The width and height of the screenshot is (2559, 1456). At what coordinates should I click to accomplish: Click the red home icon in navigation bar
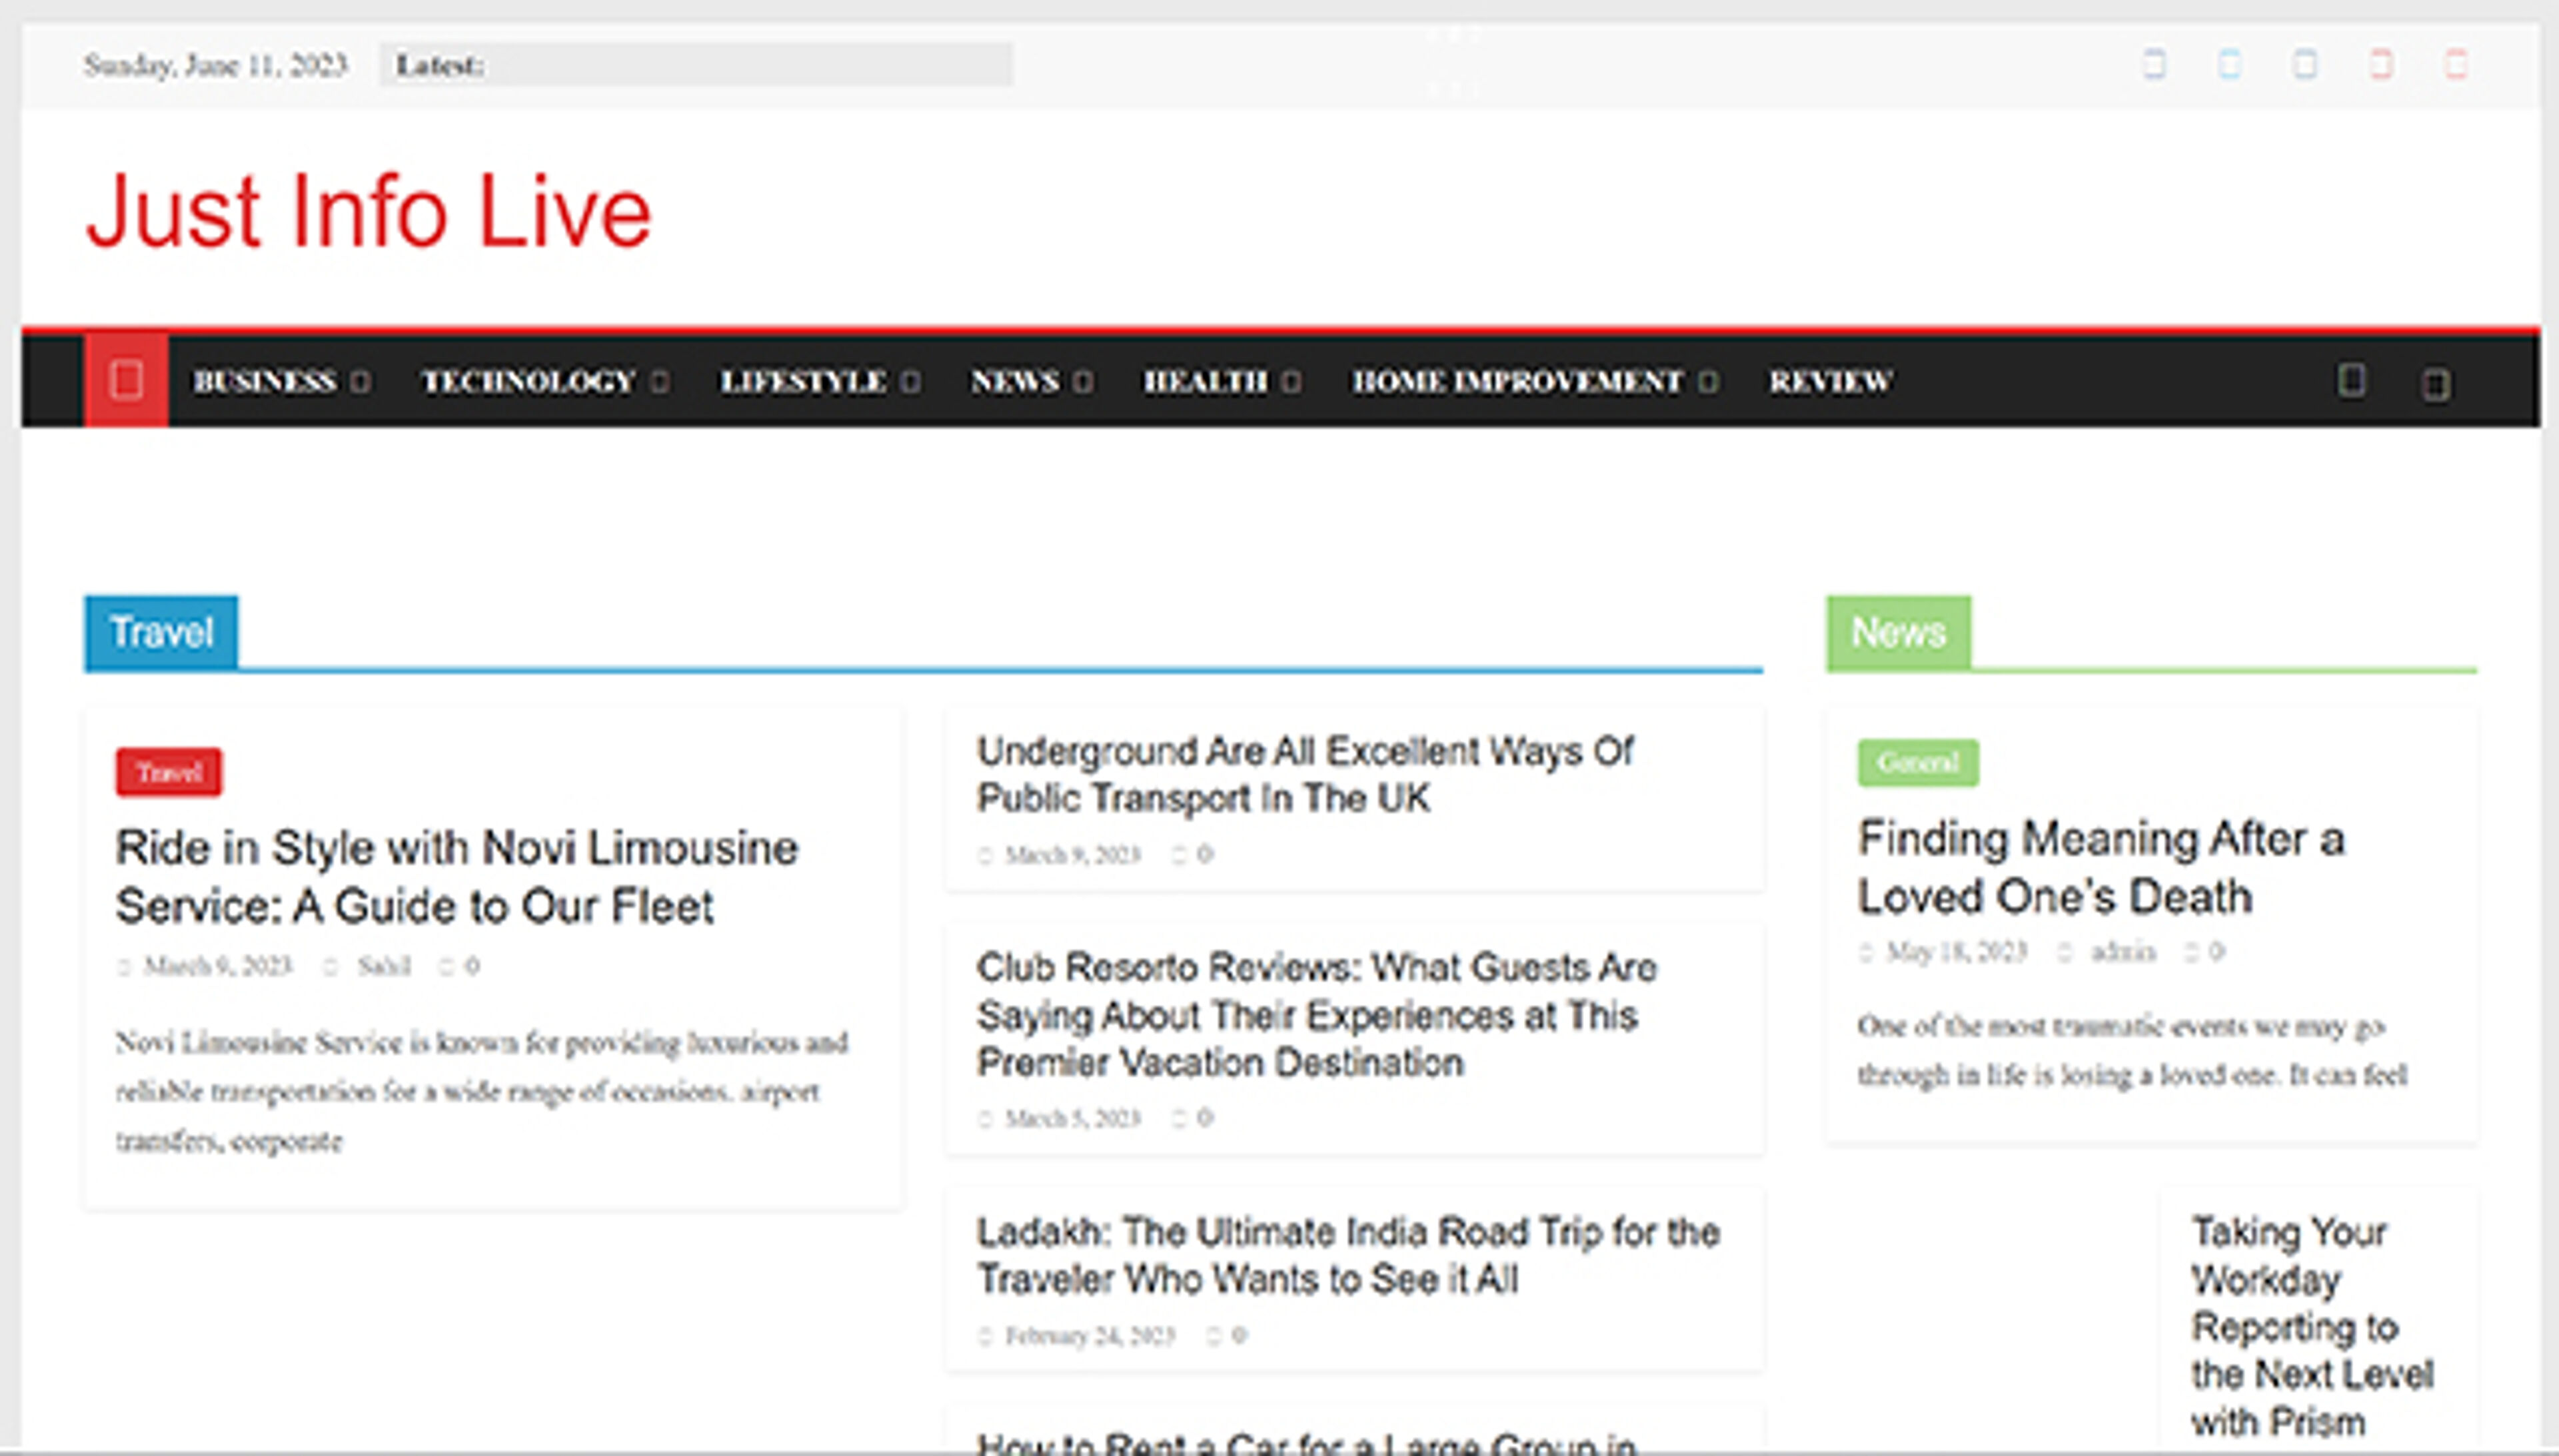pos(126,381)
